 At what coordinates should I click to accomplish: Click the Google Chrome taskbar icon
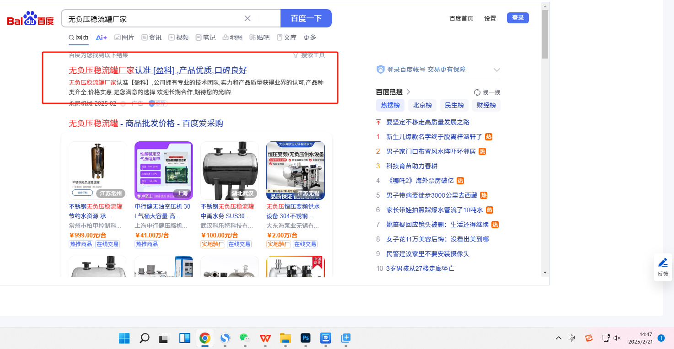pyautogui.click(x=205, y=338)
